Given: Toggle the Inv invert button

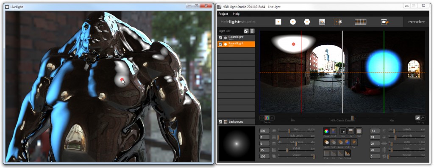Looking at the screenshot, I should coord(343,131).
